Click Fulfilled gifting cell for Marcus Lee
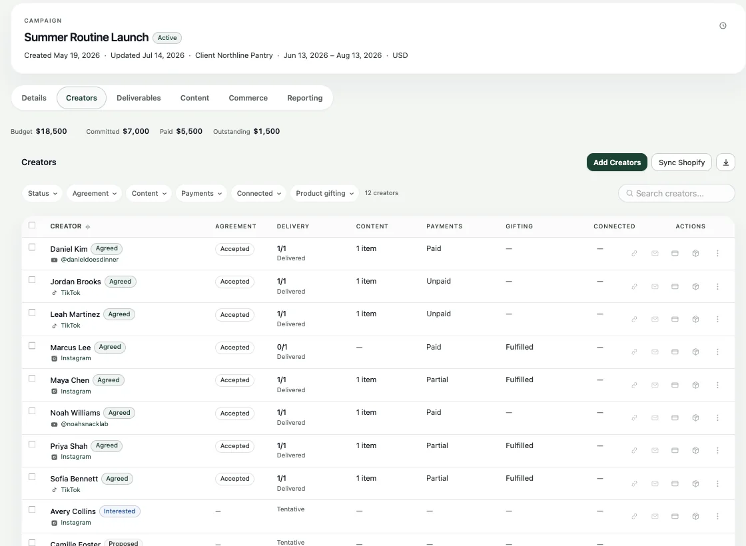 coord(519,347)
